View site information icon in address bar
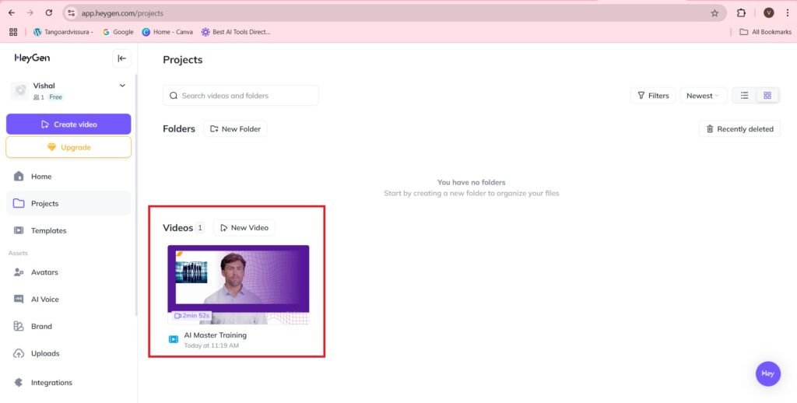 coord(71,13)
